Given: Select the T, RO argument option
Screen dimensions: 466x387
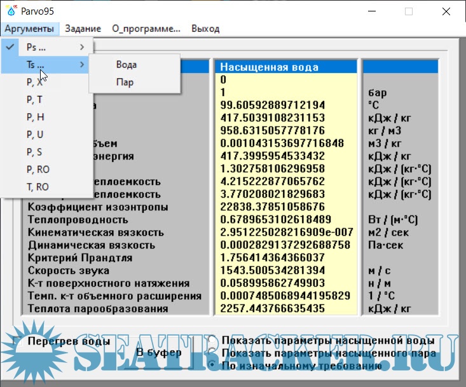Looking at the screenshot, I should point(37,187).
